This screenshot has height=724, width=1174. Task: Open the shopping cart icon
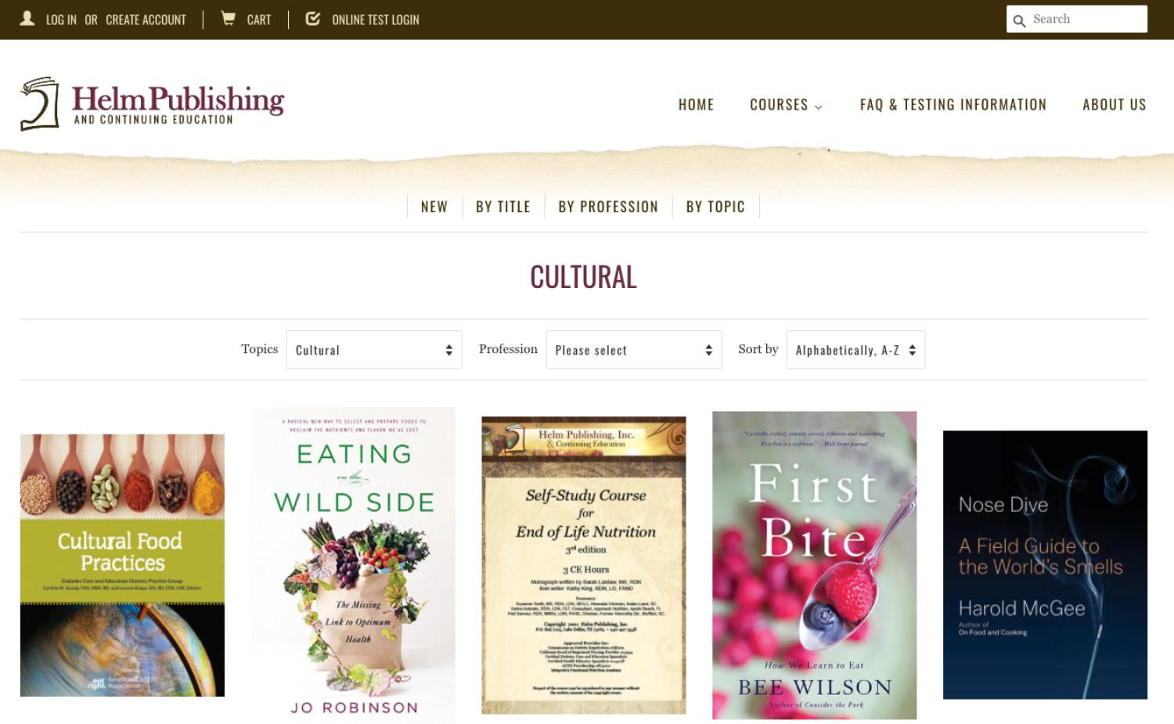(228, 18)
